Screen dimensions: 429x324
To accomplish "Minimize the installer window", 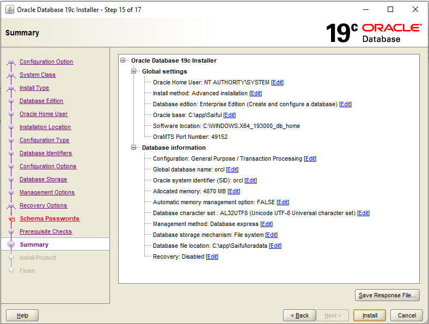I will 366,10.
